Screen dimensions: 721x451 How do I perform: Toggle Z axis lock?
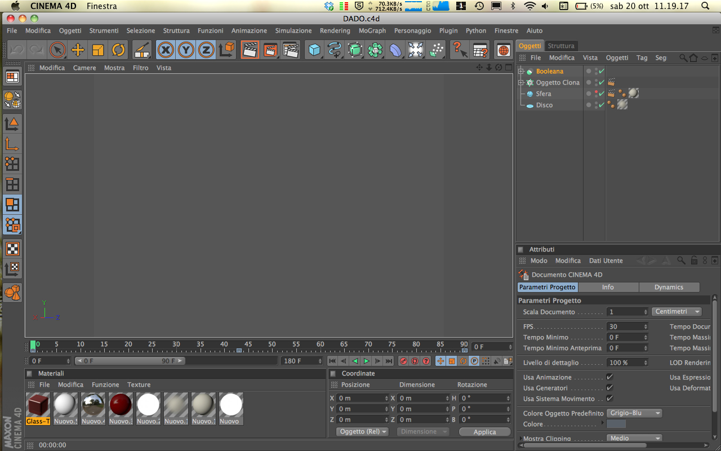click(206, 50)
